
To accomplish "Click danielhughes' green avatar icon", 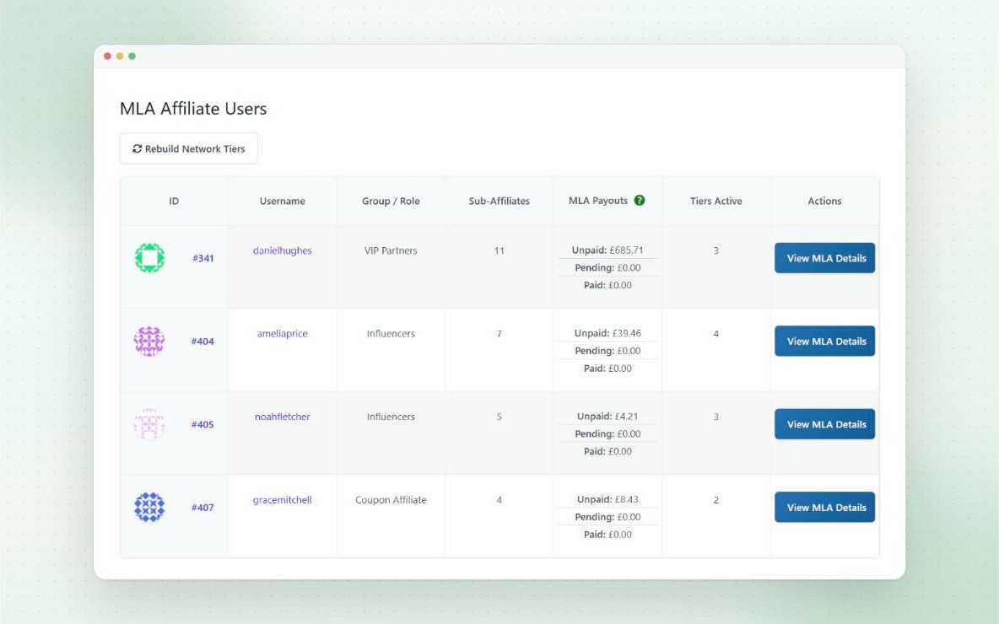I will pos(149,258).
